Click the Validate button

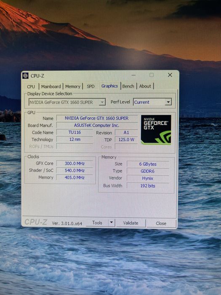click(130, 223)
